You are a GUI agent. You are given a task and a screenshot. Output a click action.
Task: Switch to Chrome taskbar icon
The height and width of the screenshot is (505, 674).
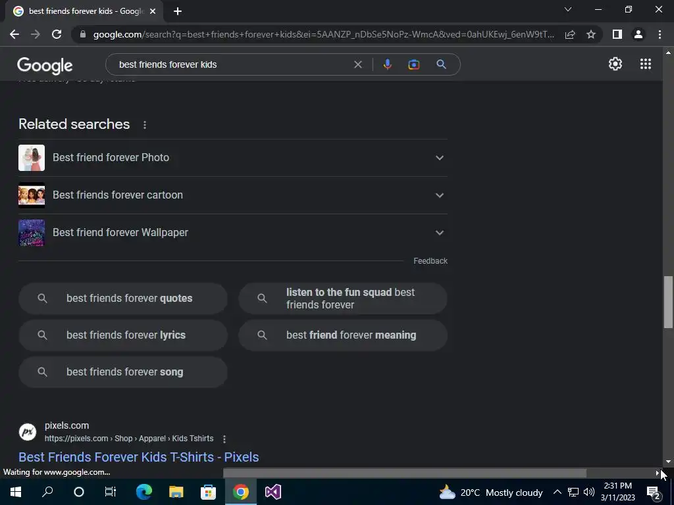click(241, 492)
